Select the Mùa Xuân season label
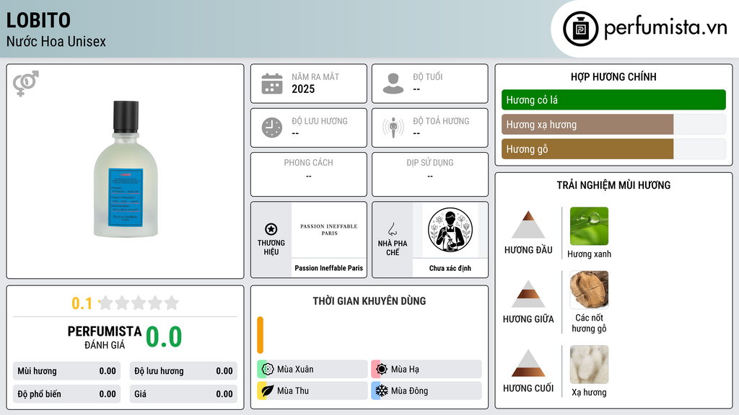Viewport: 739px width, 415px height. pyautogui.click(x=295, y=370)
